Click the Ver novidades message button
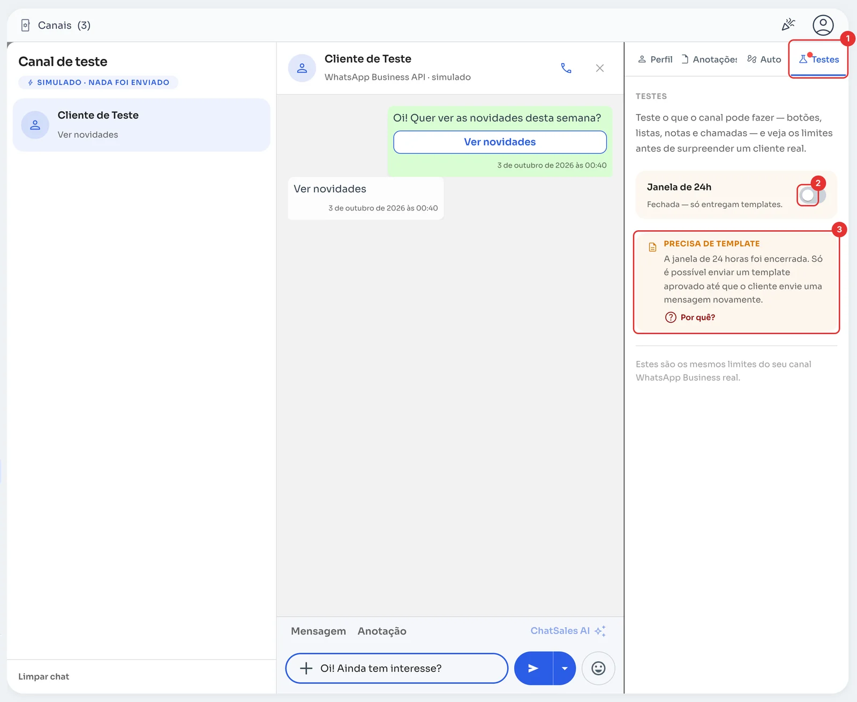857x702 pixels. click(500, 142)
